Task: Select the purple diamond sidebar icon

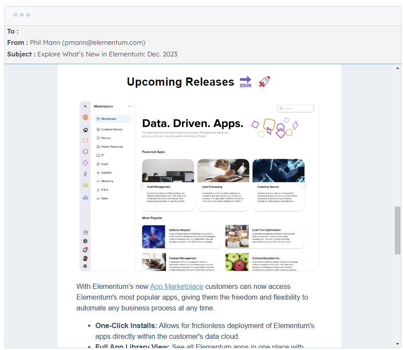Action: click(85, 163)
